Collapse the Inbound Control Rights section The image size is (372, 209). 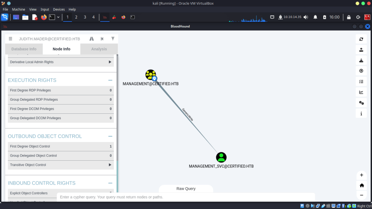pyautogui.click(x=110, y=183)
